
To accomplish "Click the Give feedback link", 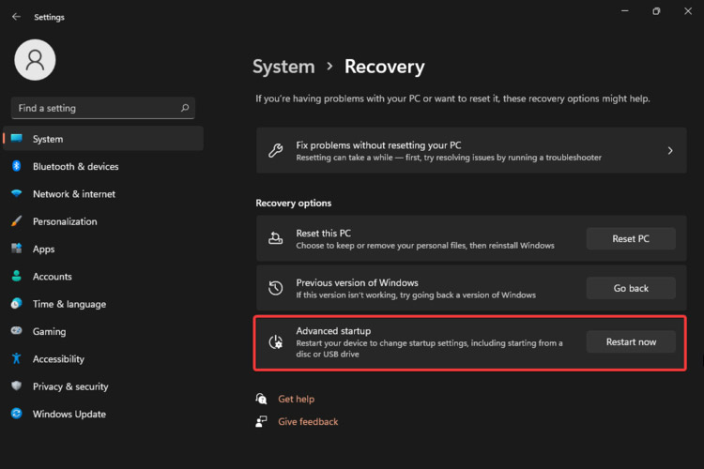I will [x=308, y=422].
